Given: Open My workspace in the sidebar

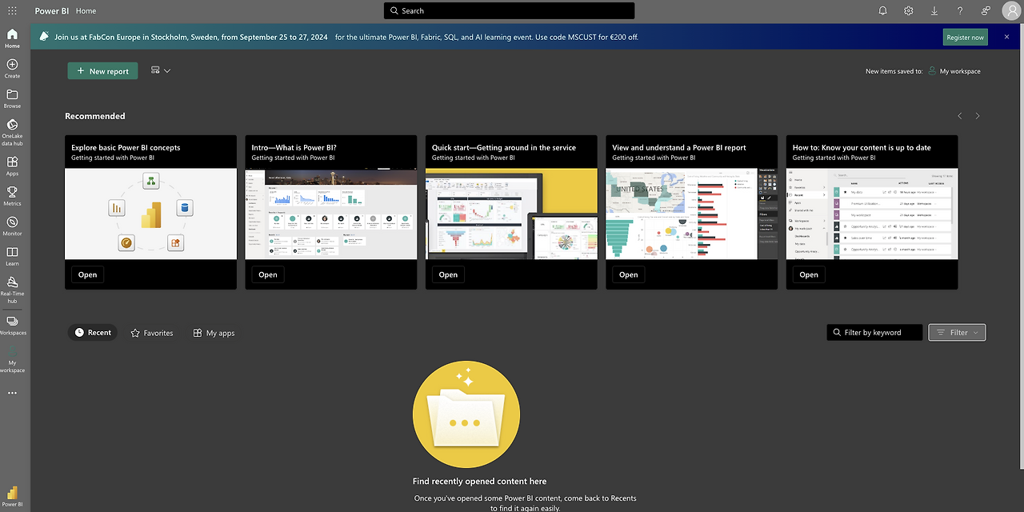Looking at the screenshot, I should 12,360.
